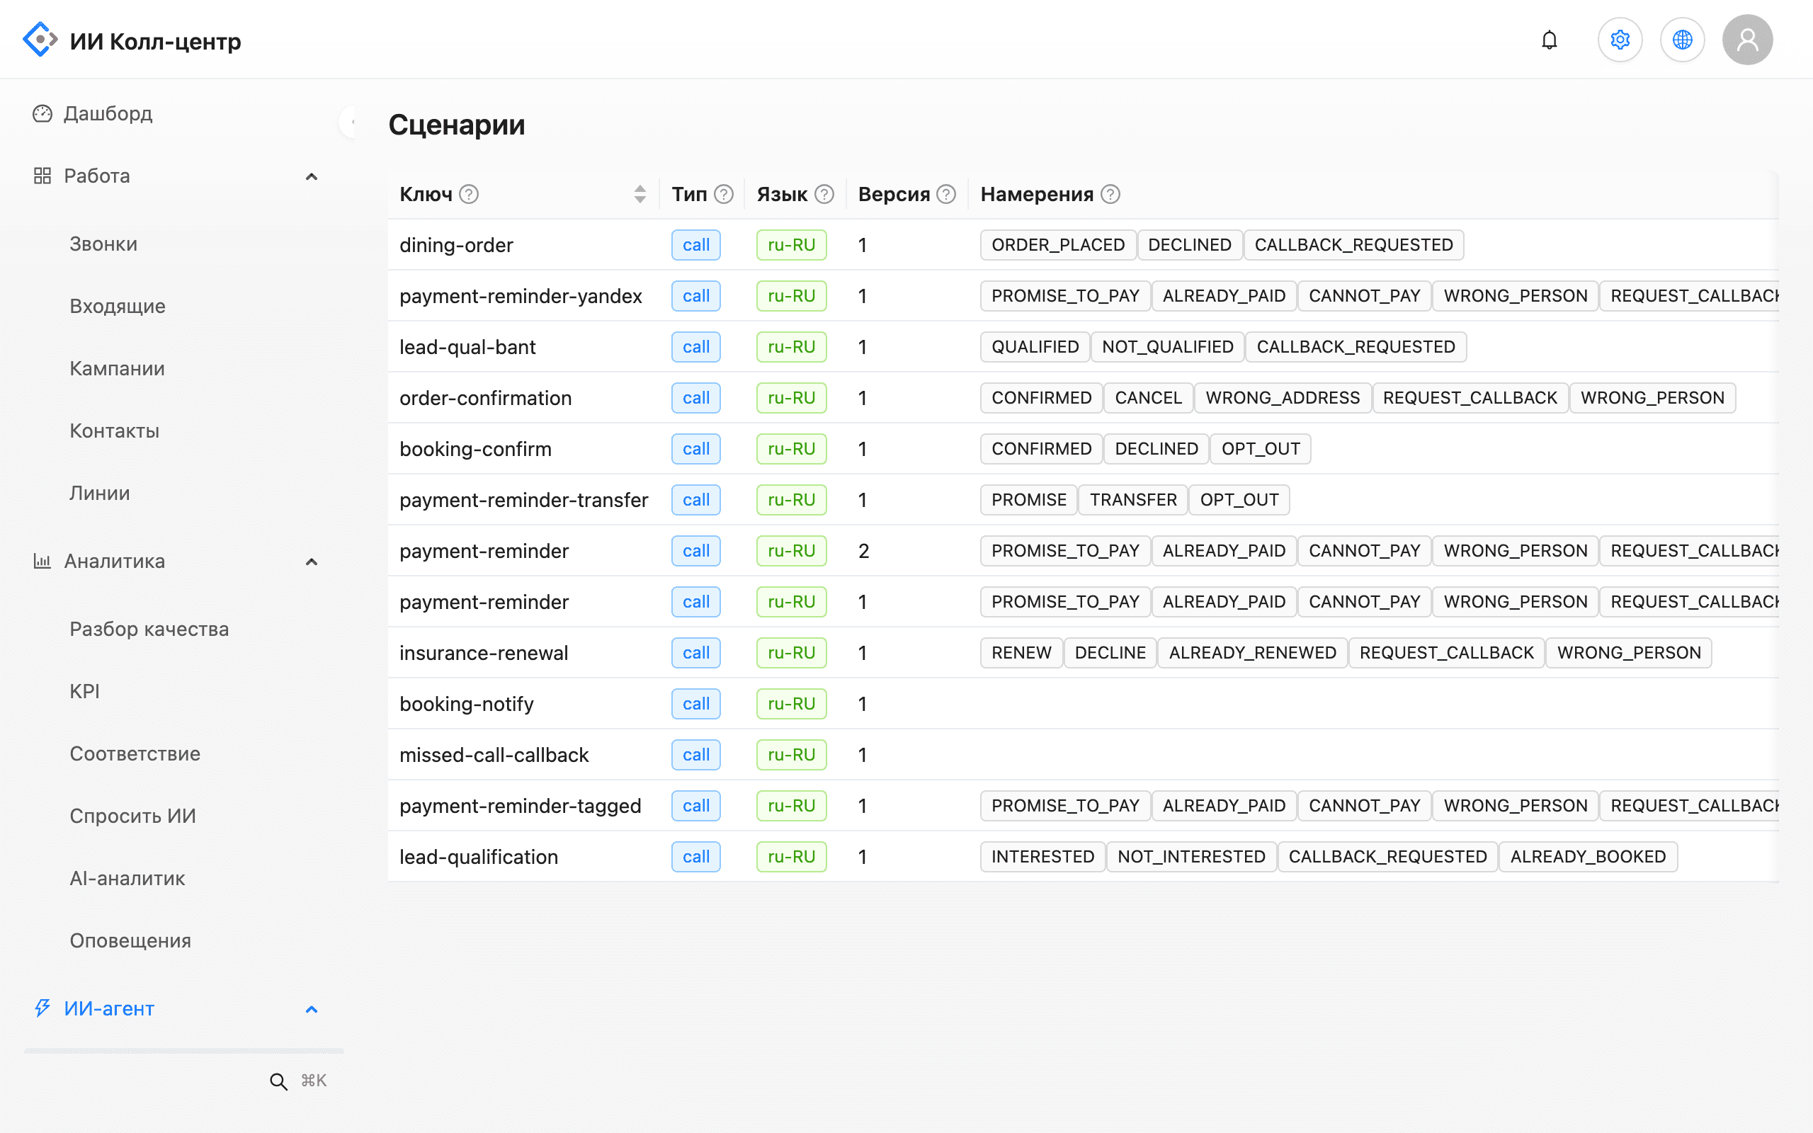The image size is (1813, 1133).
Task: Click the Тип column help icon
Action: 724,194
